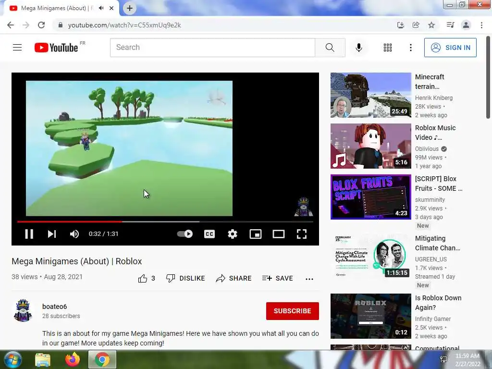
Task: Open player settings gear
Action: (233, 234)
